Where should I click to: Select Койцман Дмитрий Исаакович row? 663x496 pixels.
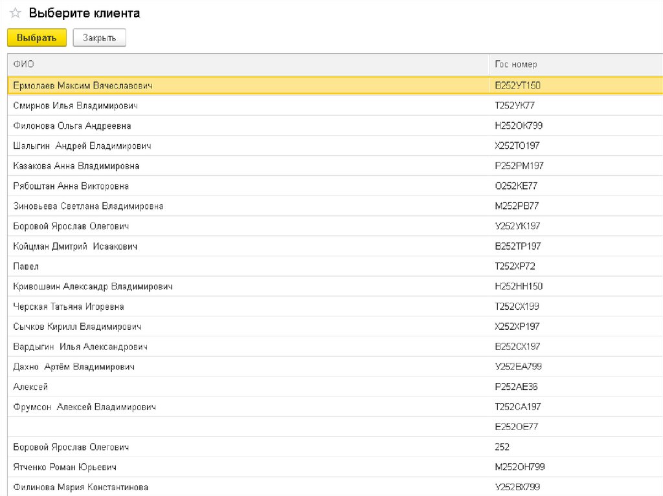[75, 246]
